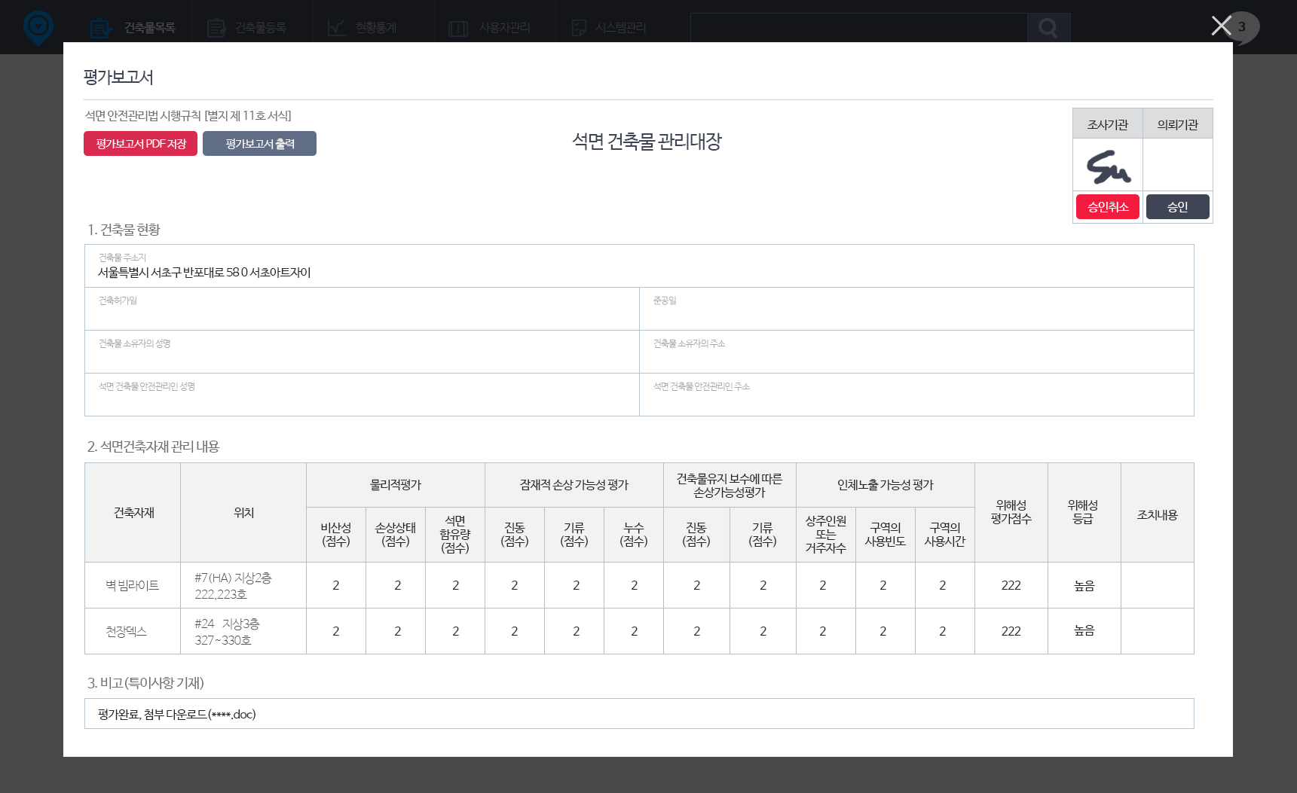This screenshot has width=1297, height=793.
Task: Close the 평가보고서 popup with the X
Action: coord(1221,26)
